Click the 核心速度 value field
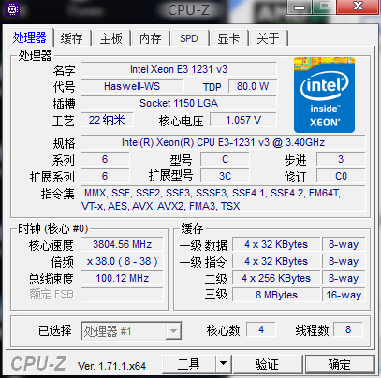The width and height of the screenshot is (381, 378). click(122, 244)
